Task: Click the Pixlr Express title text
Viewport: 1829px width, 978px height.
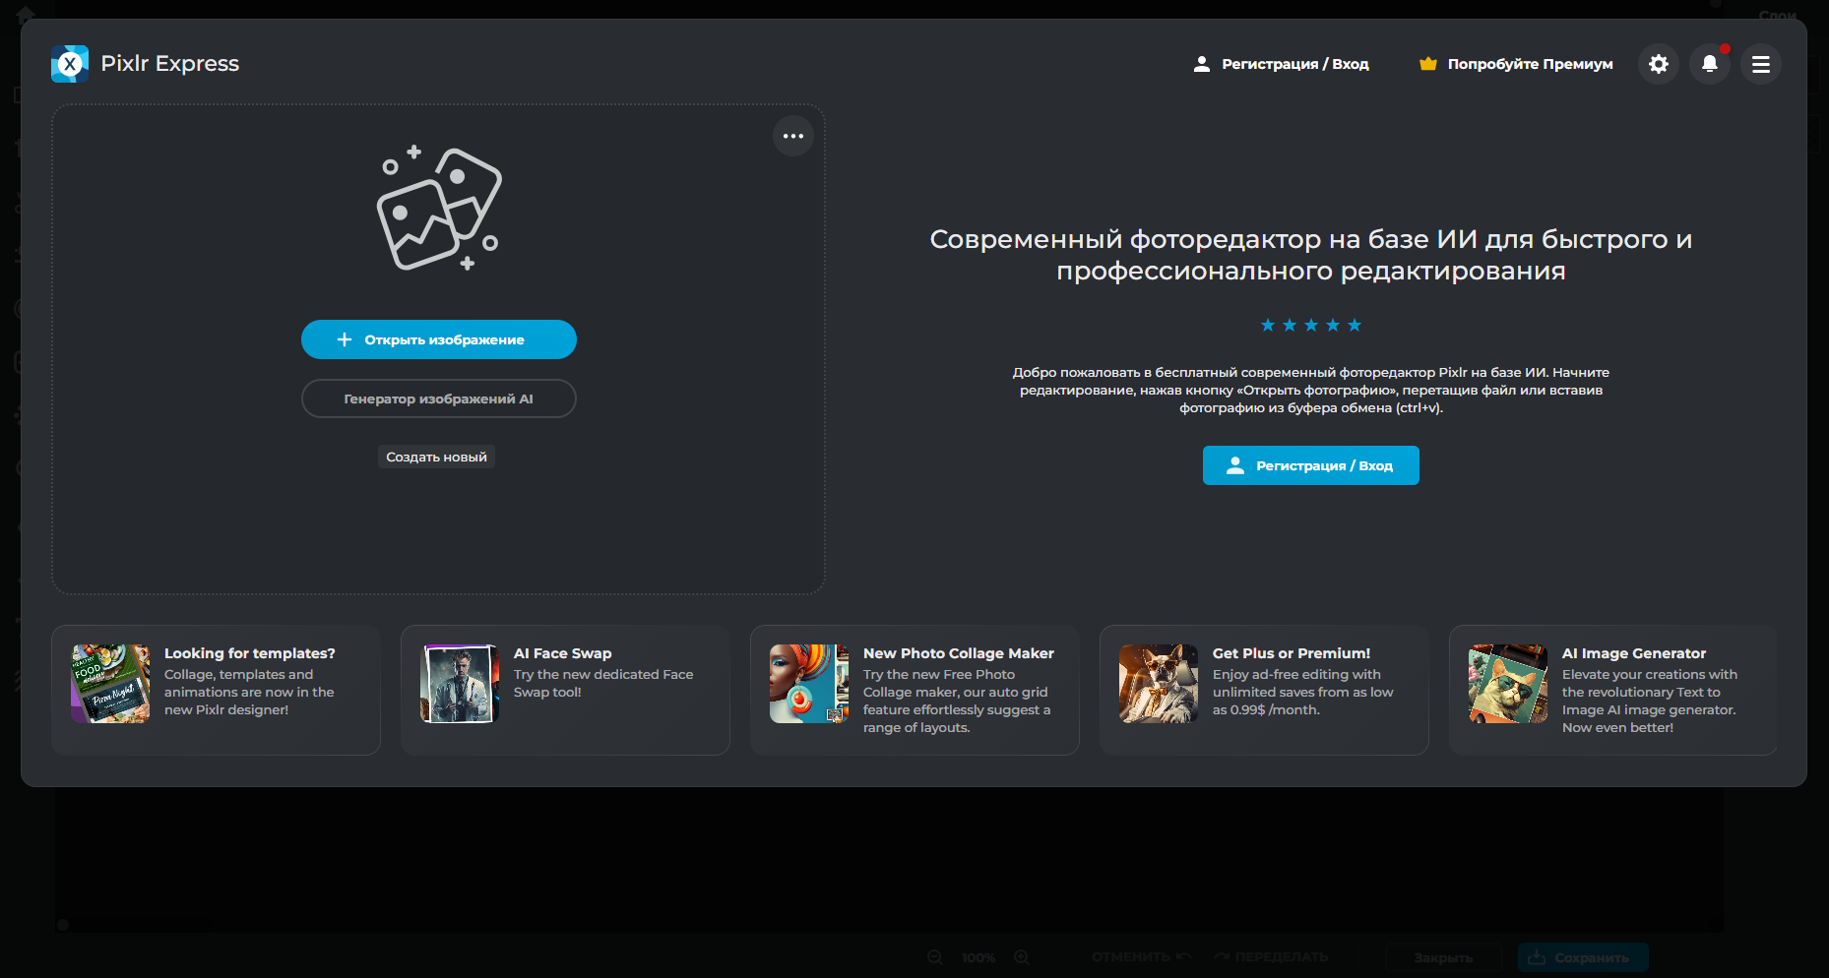Action: 170,64
